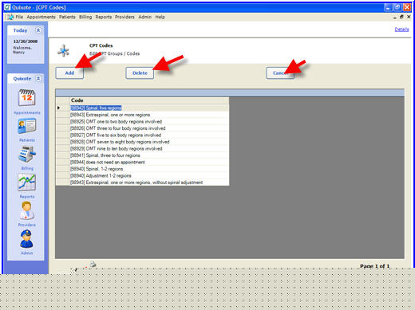This screenshot has width=415, height=310.
Task: Click the Code column header
Action: 149,100
